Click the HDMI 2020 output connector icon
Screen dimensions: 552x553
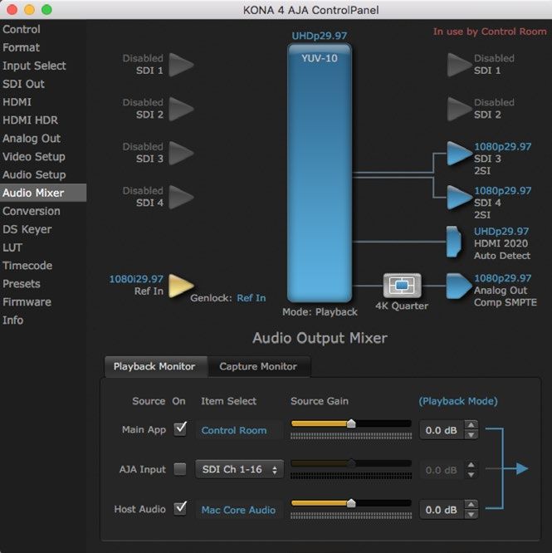tap(454, 242)
